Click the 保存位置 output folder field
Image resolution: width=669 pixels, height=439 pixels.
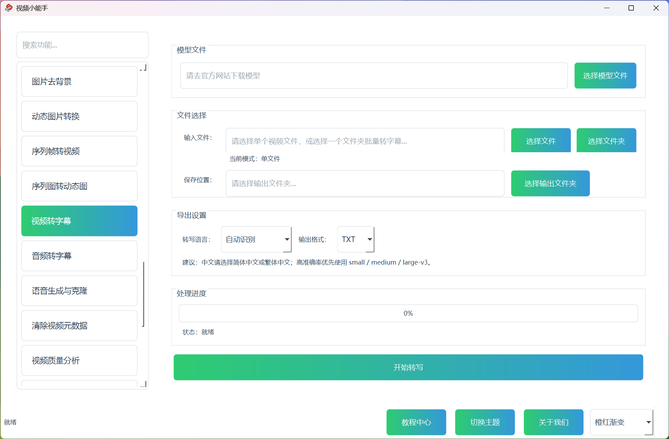pos(365,183)
